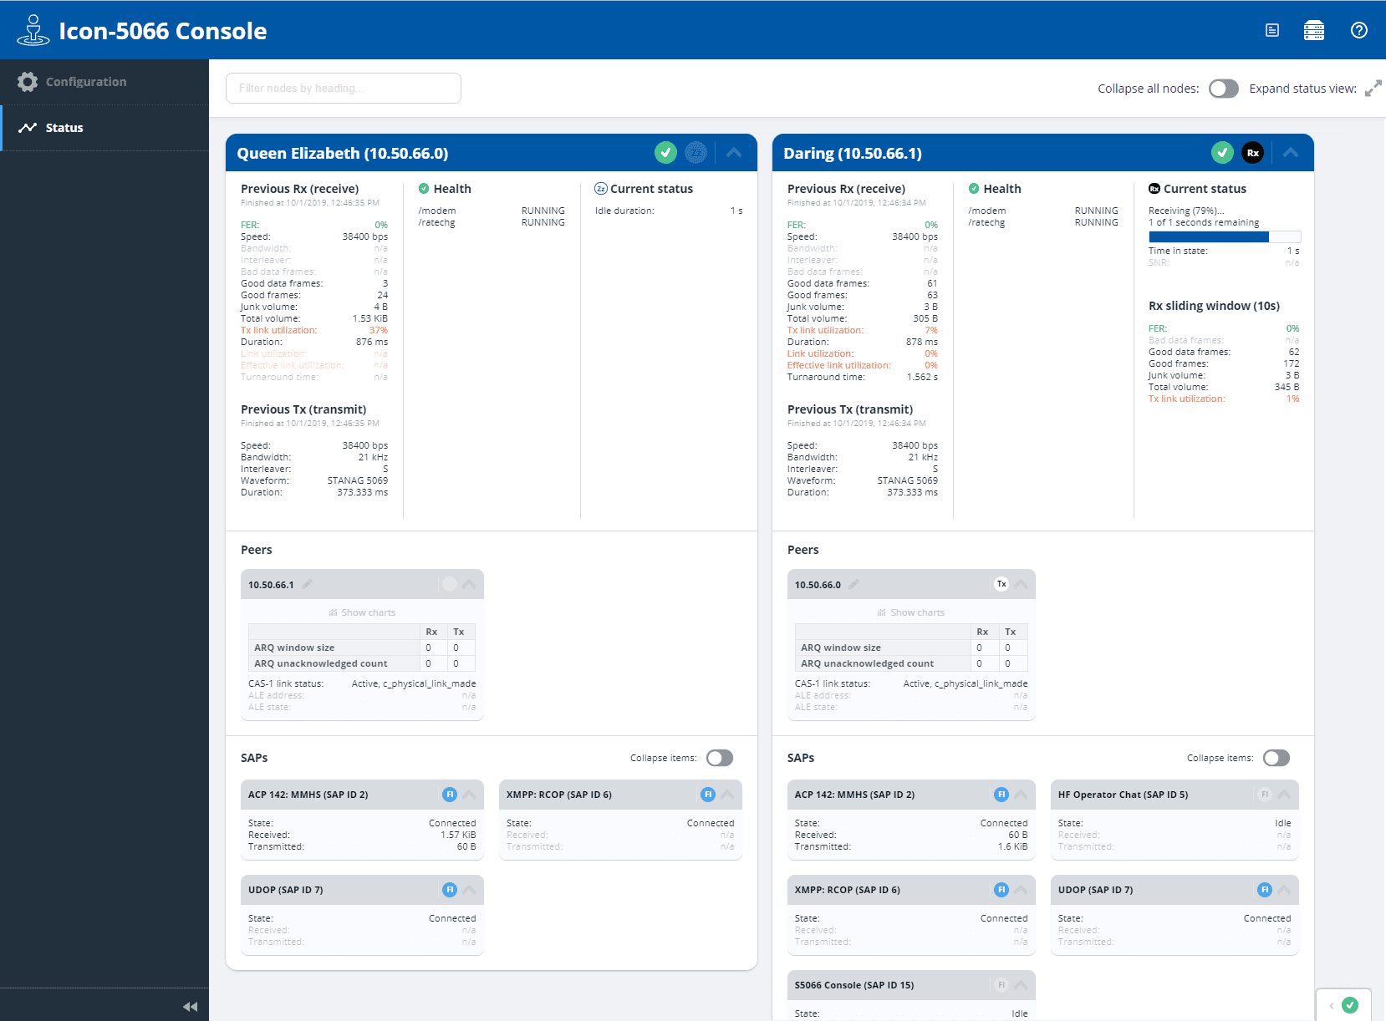Click Daring node Rx status badge

point(1252,153)
